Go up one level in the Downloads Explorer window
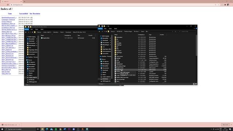The width and height of the screenshot is (233, 131). click(x=32, y=32)
